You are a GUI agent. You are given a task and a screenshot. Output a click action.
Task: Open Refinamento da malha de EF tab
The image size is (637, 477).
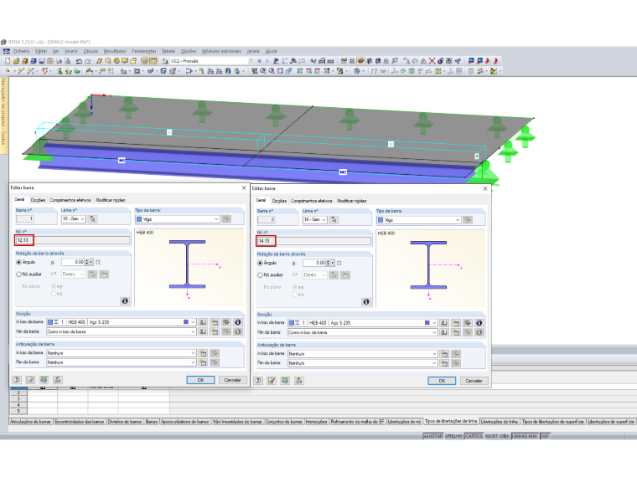pyautogui.click(x=357, y=422)
